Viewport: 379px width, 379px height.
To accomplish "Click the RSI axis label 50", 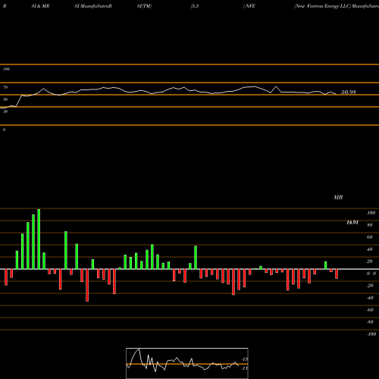I will point(5,99).
